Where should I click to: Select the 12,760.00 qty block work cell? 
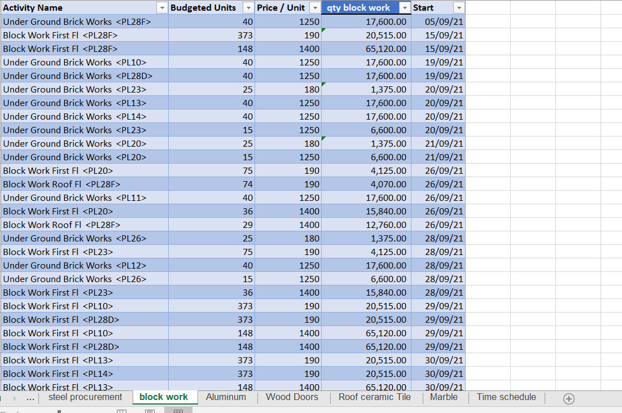tap(366, 225)
